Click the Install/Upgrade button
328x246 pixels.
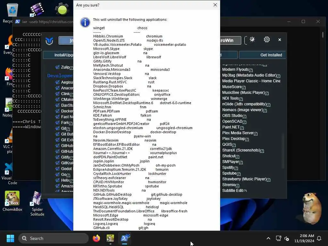pos(58,55)
